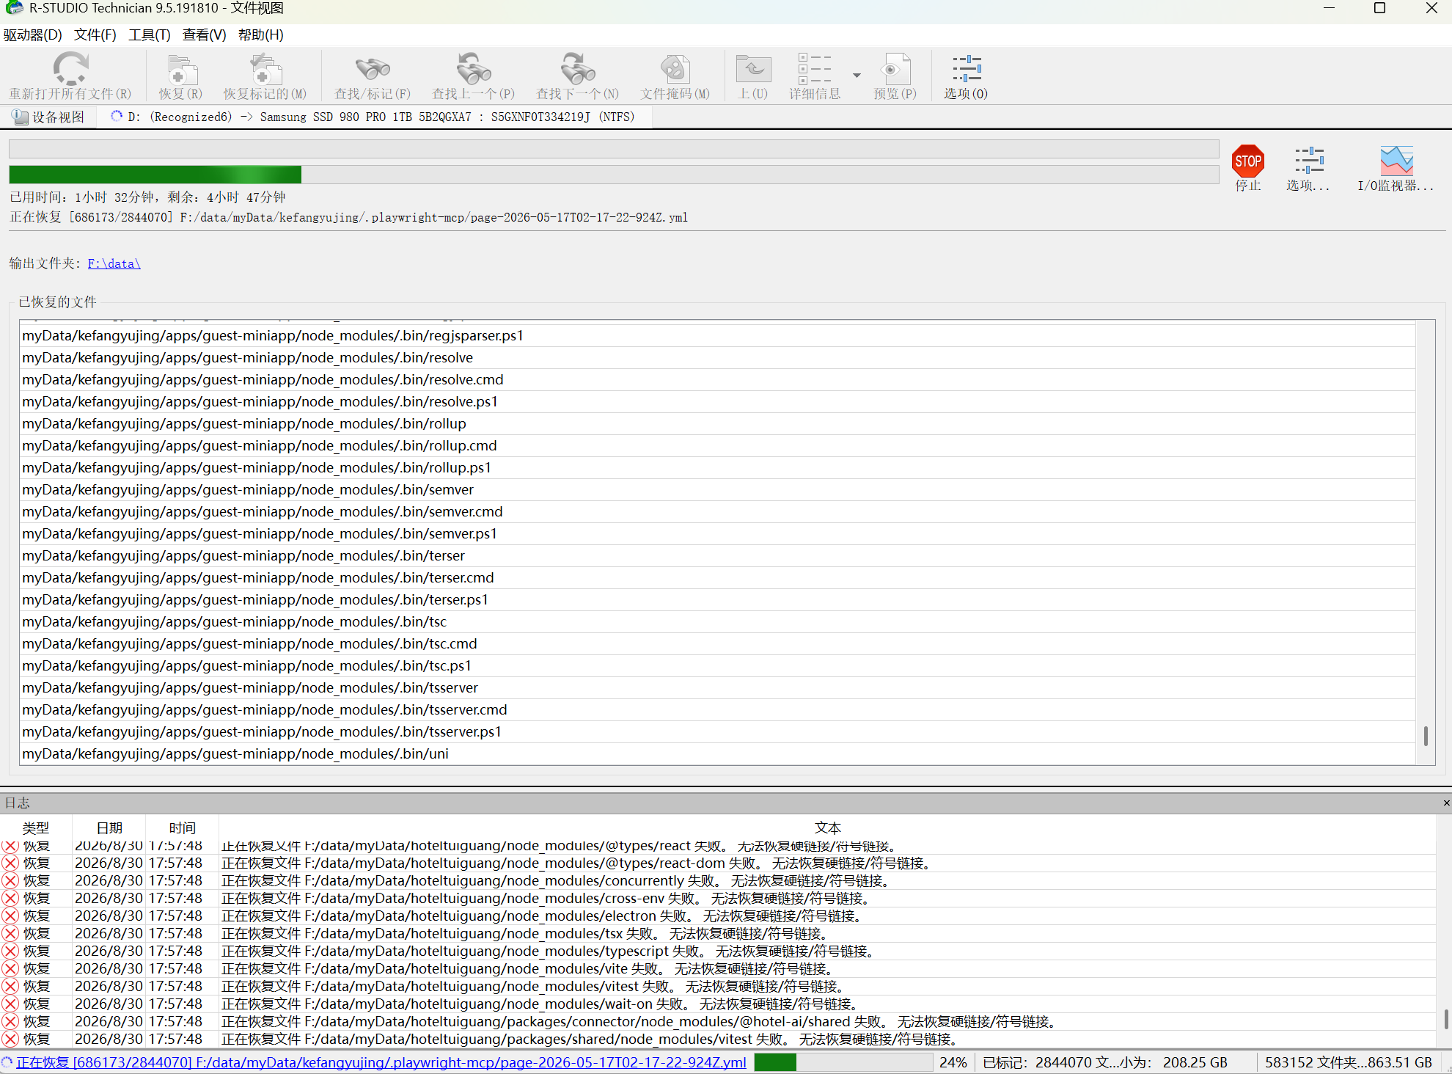Click the Details (详细信息) view icon
This screenshot has height=1074, width=1452.
pyautogui.click(x=815, y=70)
